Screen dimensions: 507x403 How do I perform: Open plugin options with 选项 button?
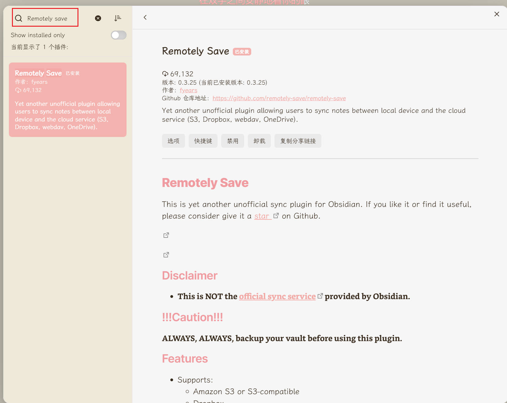173,141
